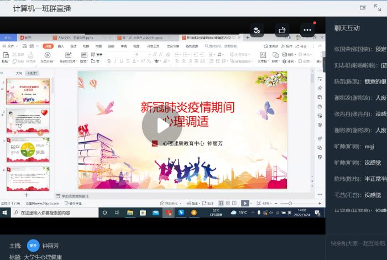Click the Format Painter icon

coord(30,55)
